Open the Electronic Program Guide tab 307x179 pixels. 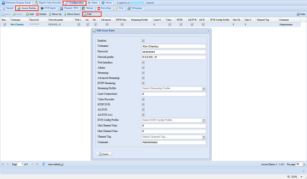(16, 3)
